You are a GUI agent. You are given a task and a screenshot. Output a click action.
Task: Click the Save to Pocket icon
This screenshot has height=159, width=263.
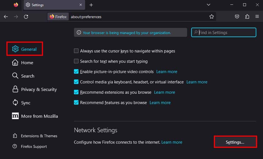[237, 16]
